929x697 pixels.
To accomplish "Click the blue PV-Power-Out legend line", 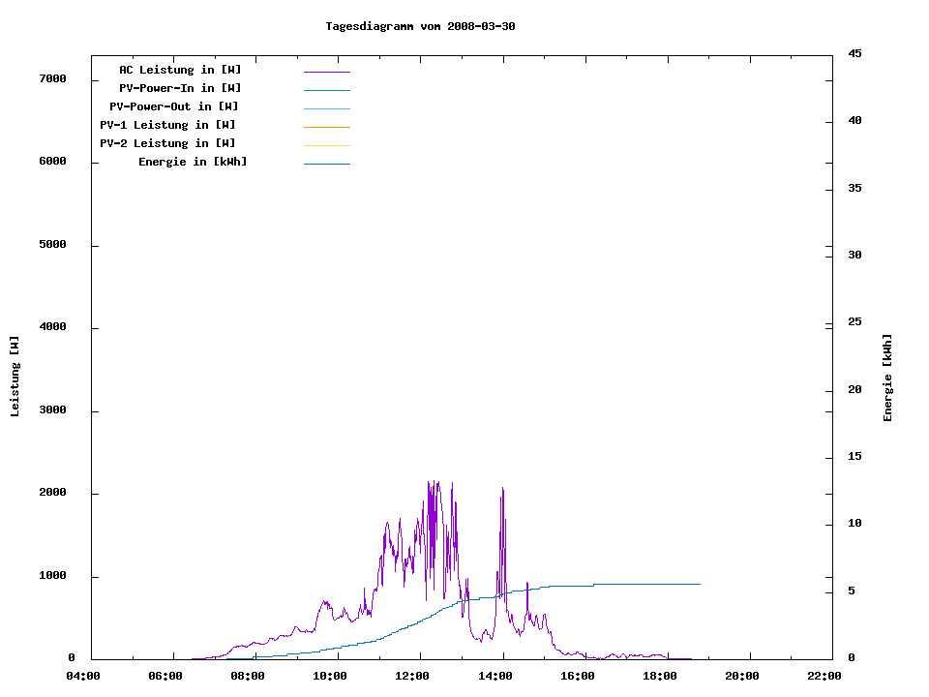I will 326,108.
